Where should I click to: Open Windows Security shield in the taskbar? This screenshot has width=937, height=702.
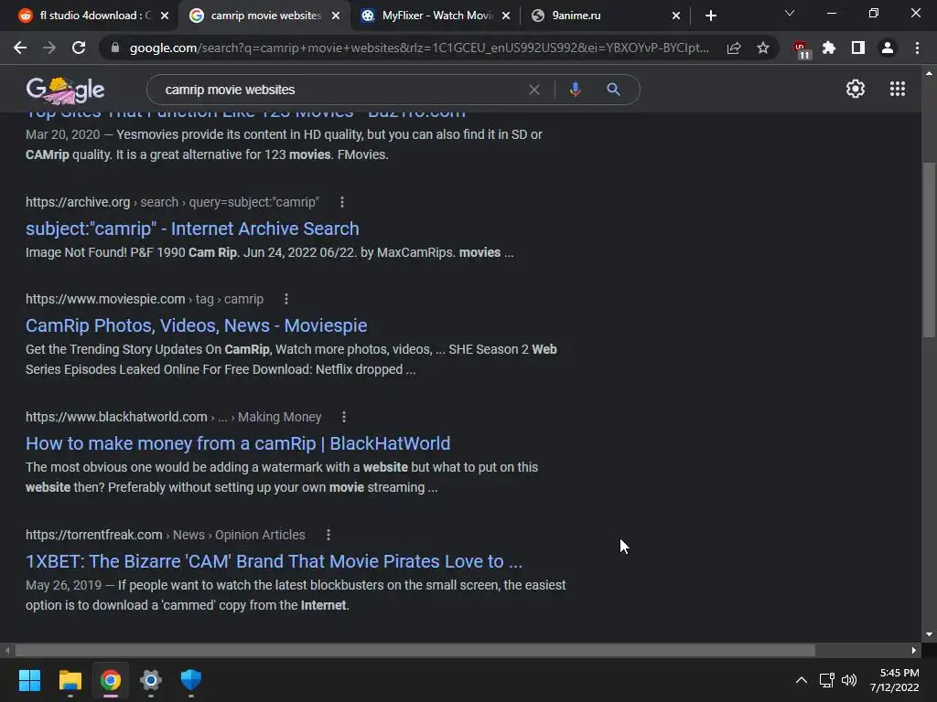190,680
